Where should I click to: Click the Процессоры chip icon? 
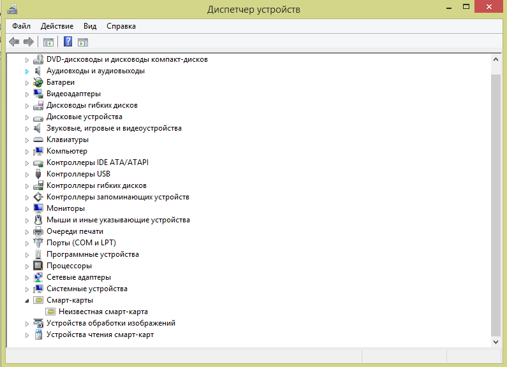point(38,266)
